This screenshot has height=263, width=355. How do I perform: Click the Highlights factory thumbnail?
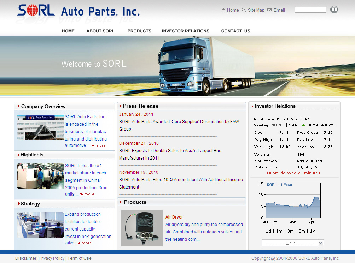point(41,176)
